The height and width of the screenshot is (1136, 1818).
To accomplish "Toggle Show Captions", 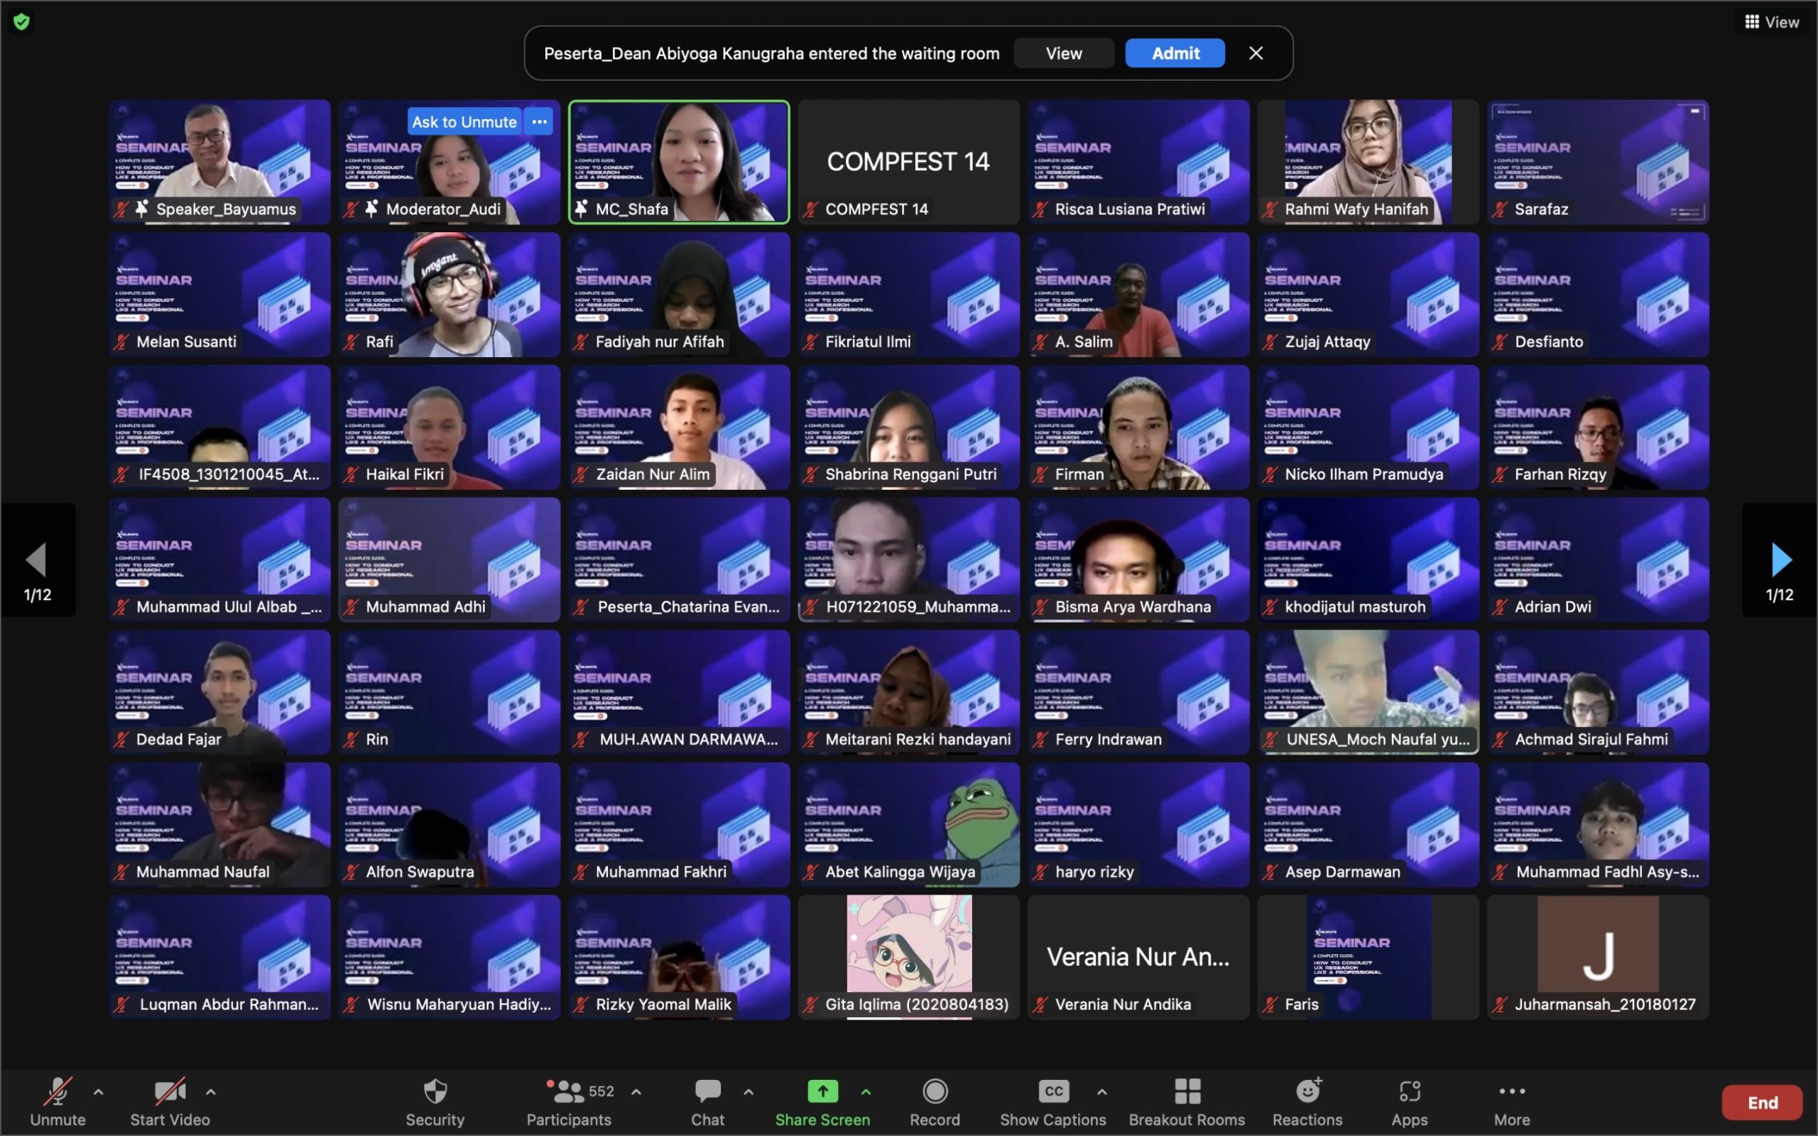I will click(x=1052, y=1101).
